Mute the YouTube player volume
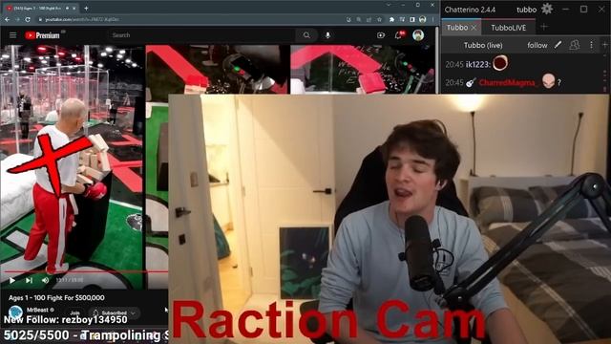 click(45, 280)
